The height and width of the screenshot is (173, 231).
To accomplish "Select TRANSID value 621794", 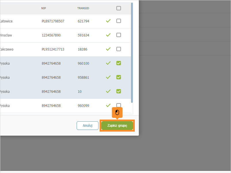I will [x=83, y=21].
